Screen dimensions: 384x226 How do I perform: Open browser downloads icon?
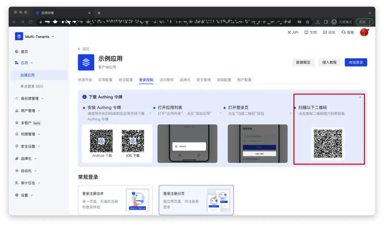[318, 22]
